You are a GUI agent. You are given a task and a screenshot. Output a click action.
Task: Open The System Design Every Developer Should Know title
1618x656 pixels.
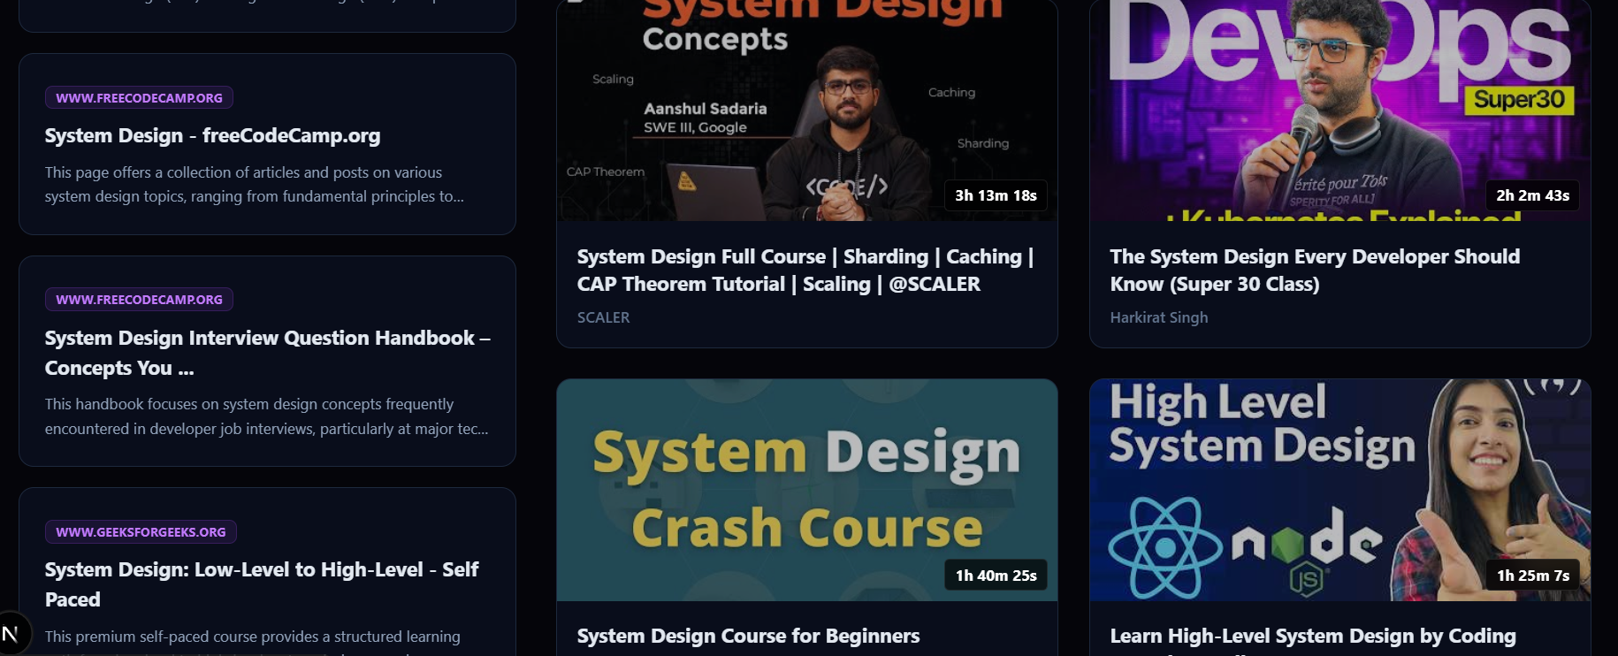pyautogui.click(x=1315, y=270)
